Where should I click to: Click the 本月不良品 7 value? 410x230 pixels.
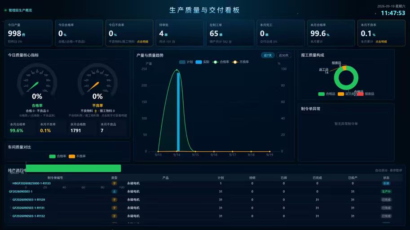point(102,131)
